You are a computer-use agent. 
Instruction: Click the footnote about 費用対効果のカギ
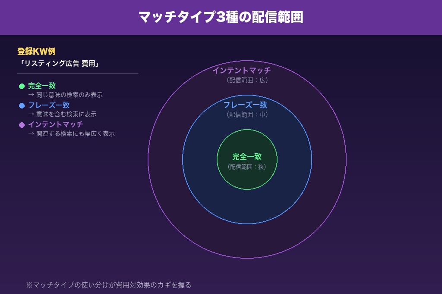click(x=110, y=285)
